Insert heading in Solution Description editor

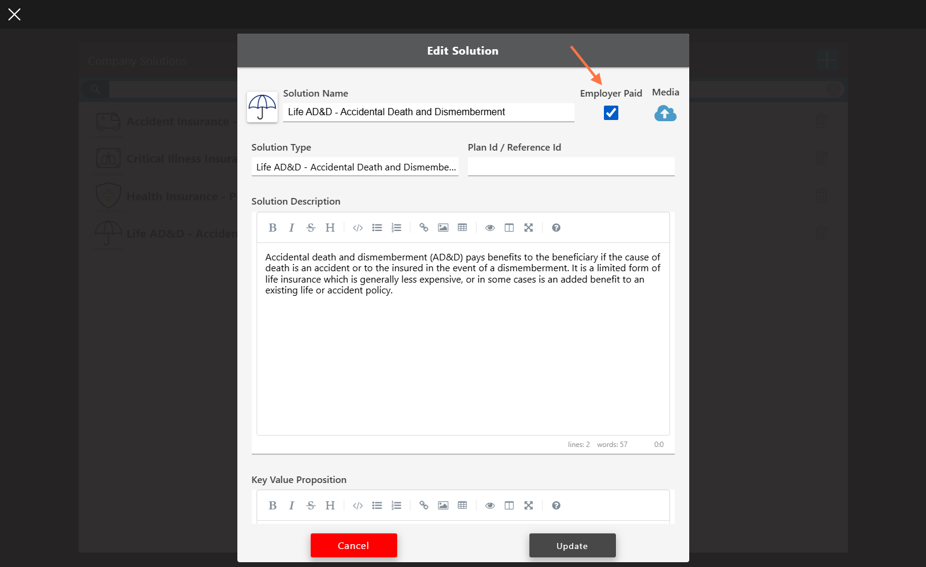coord(330,227)
